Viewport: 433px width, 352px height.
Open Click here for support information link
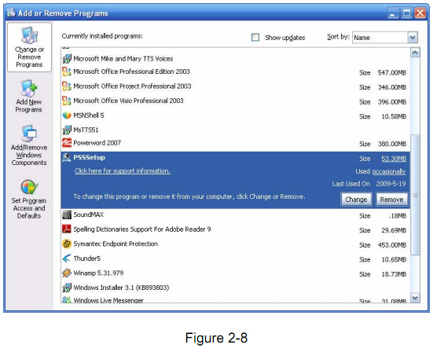click(x=123, y=170)
